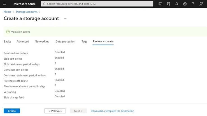Open the Feedback icon

(x=201, y=4)
